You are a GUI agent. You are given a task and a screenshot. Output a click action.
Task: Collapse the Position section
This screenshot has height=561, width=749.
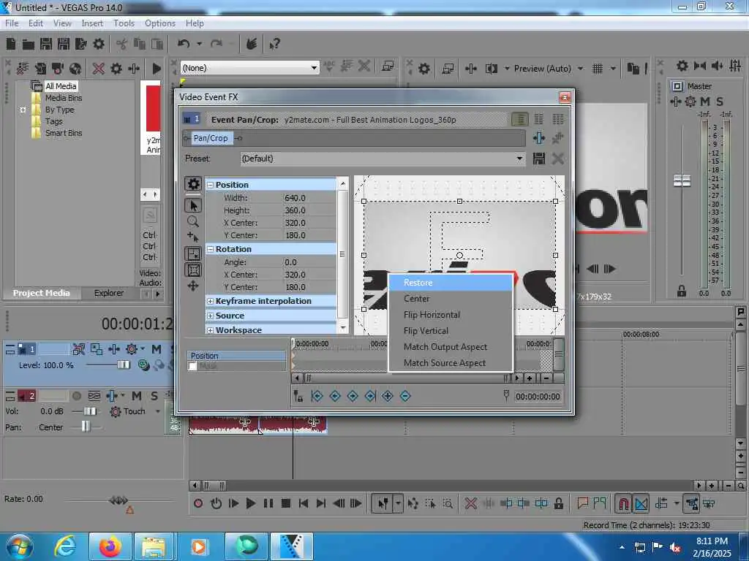(x=210, y=185)
